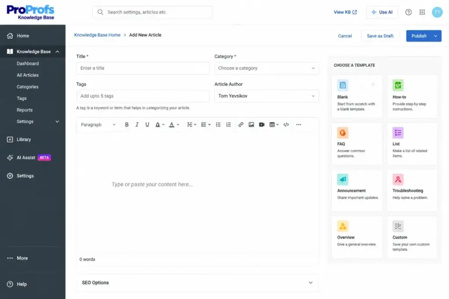
Task: Click into the article content area
Action: click(x=197, y=193)
